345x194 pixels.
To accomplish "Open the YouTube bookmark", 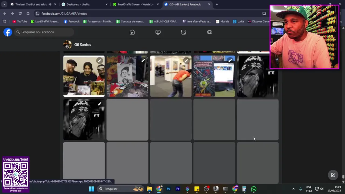I will point(20,22).
